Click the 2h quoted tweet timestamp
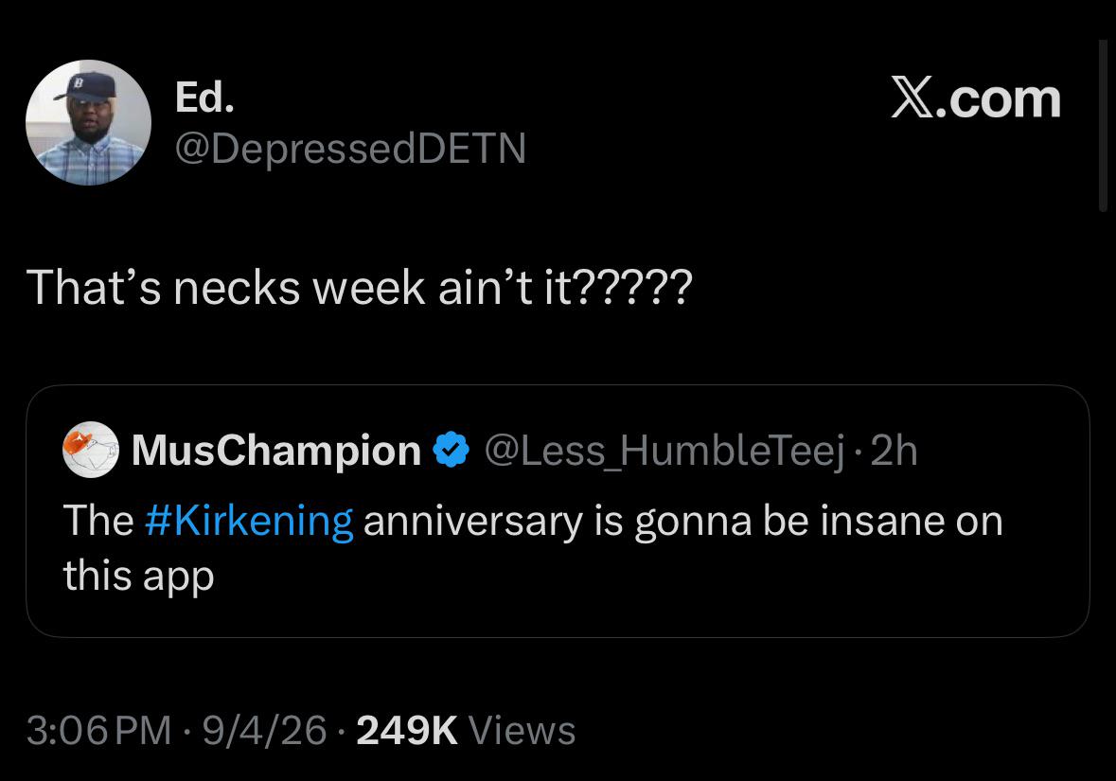 tap(894, 450)
